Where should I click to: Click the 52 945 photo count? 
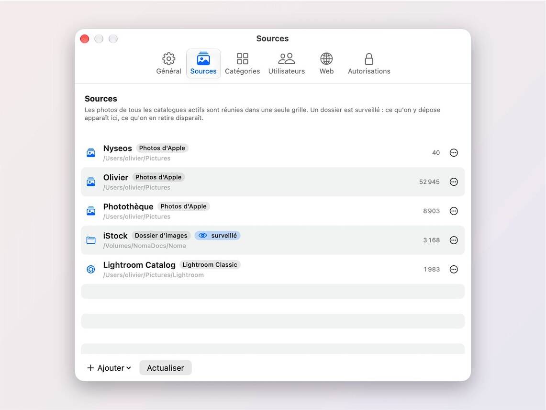click(429, 182)
